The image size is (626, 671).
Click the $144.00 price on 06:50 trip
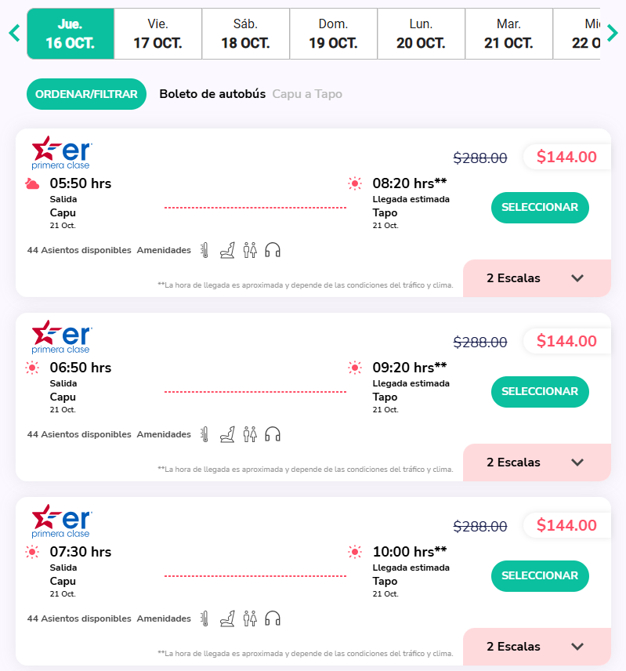tap(566, 341)
